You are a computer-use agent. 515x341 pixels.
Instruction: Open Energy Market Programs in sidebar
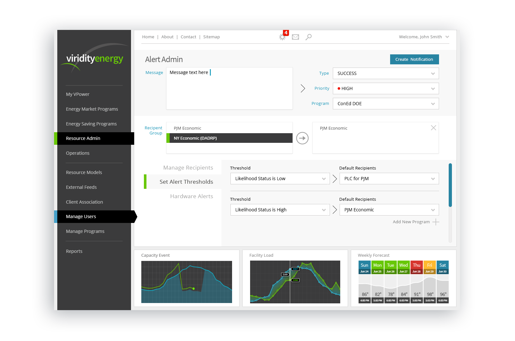[x=92, y=109]
